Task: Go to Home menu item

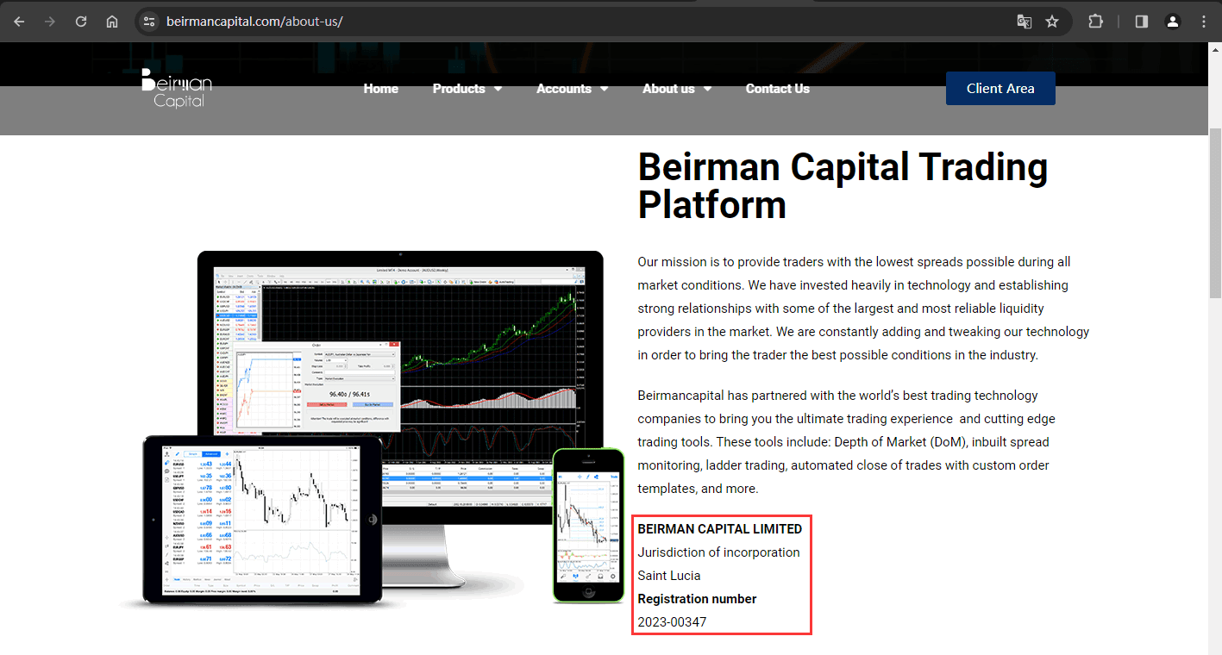Action: pos(381,89)
